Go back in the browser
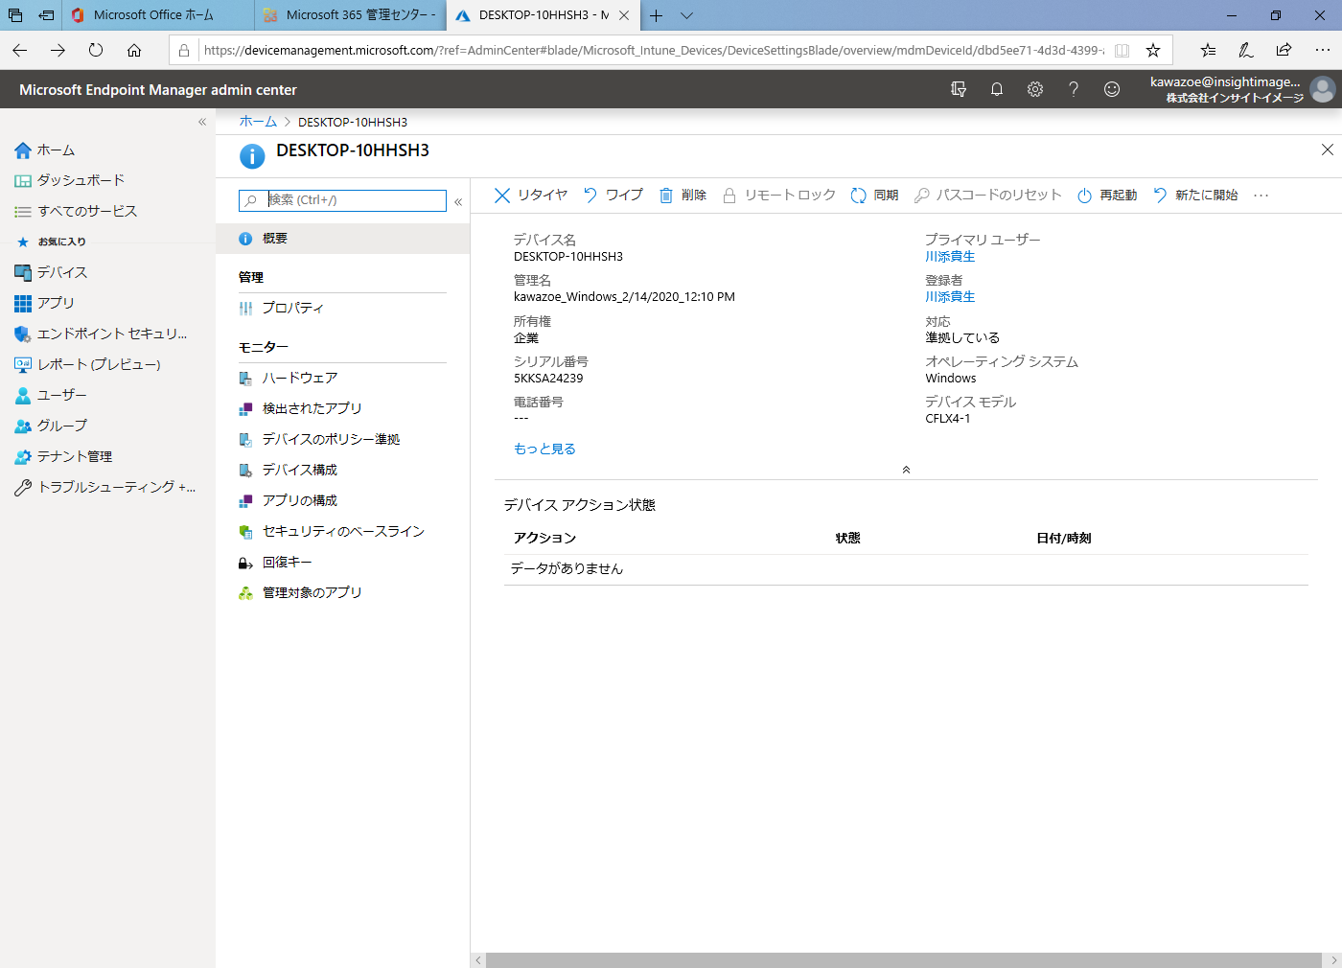Viewport: 1342px width, 968px height. click(20, 50)
